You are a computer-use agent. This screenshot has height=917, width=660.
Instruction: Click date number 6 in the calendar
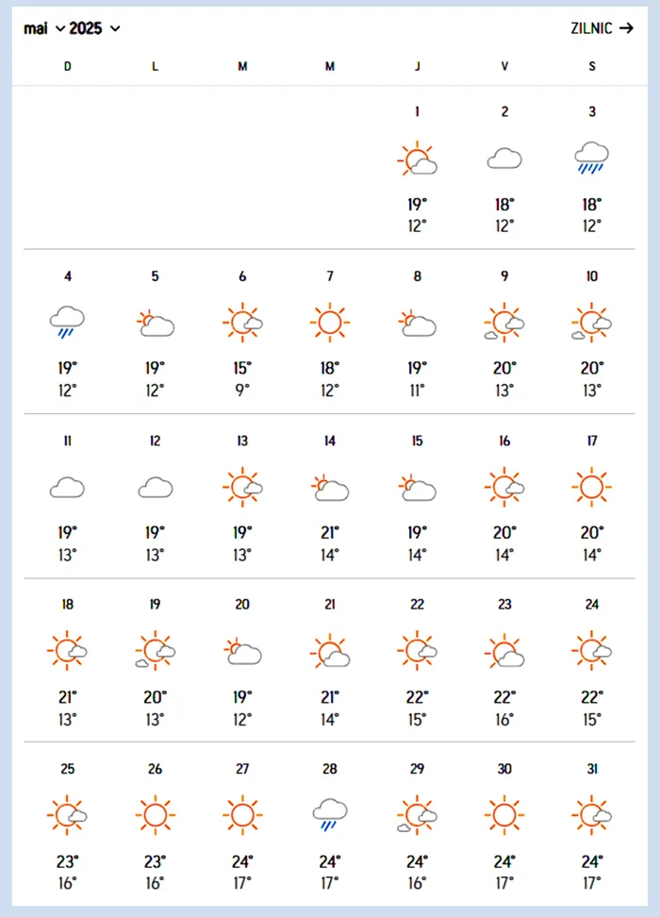click(242, 276)
